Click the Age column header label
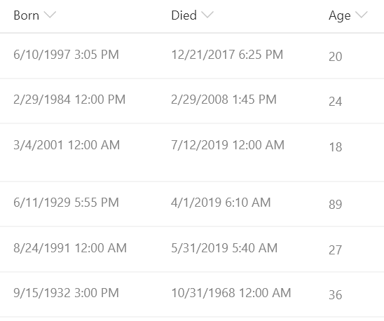The width and height of the screenshot is (384, 321). coord(340,16)
